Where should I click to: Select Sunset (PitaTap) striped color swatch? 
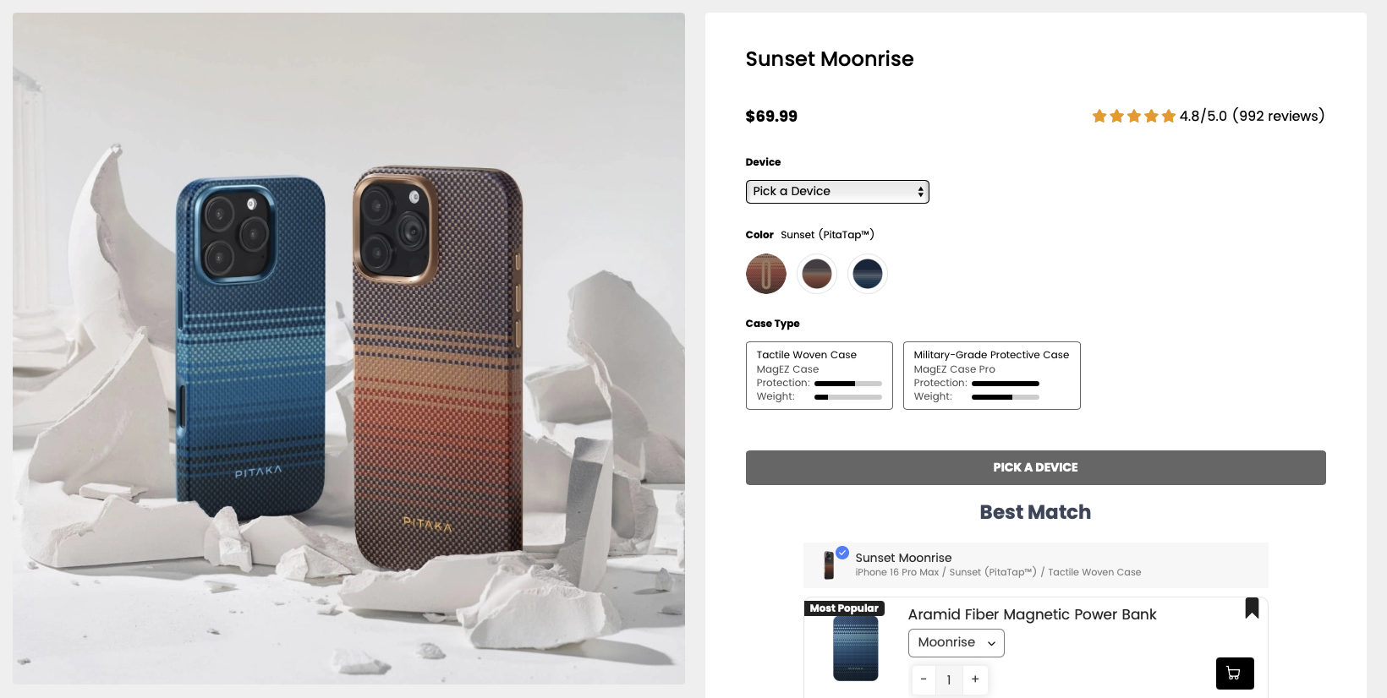(x=766, y=274)
